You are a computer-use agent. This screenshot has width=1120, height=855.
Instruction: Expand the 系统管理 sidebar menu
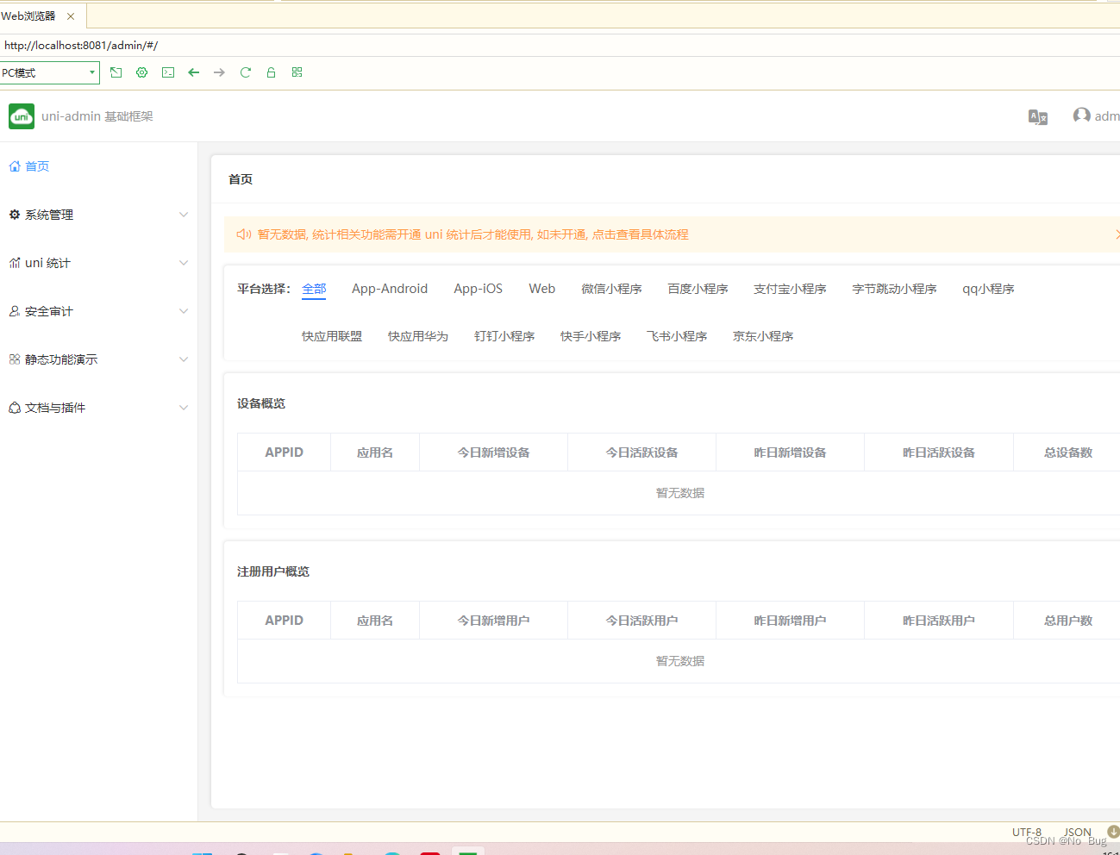tap(98, 215)
